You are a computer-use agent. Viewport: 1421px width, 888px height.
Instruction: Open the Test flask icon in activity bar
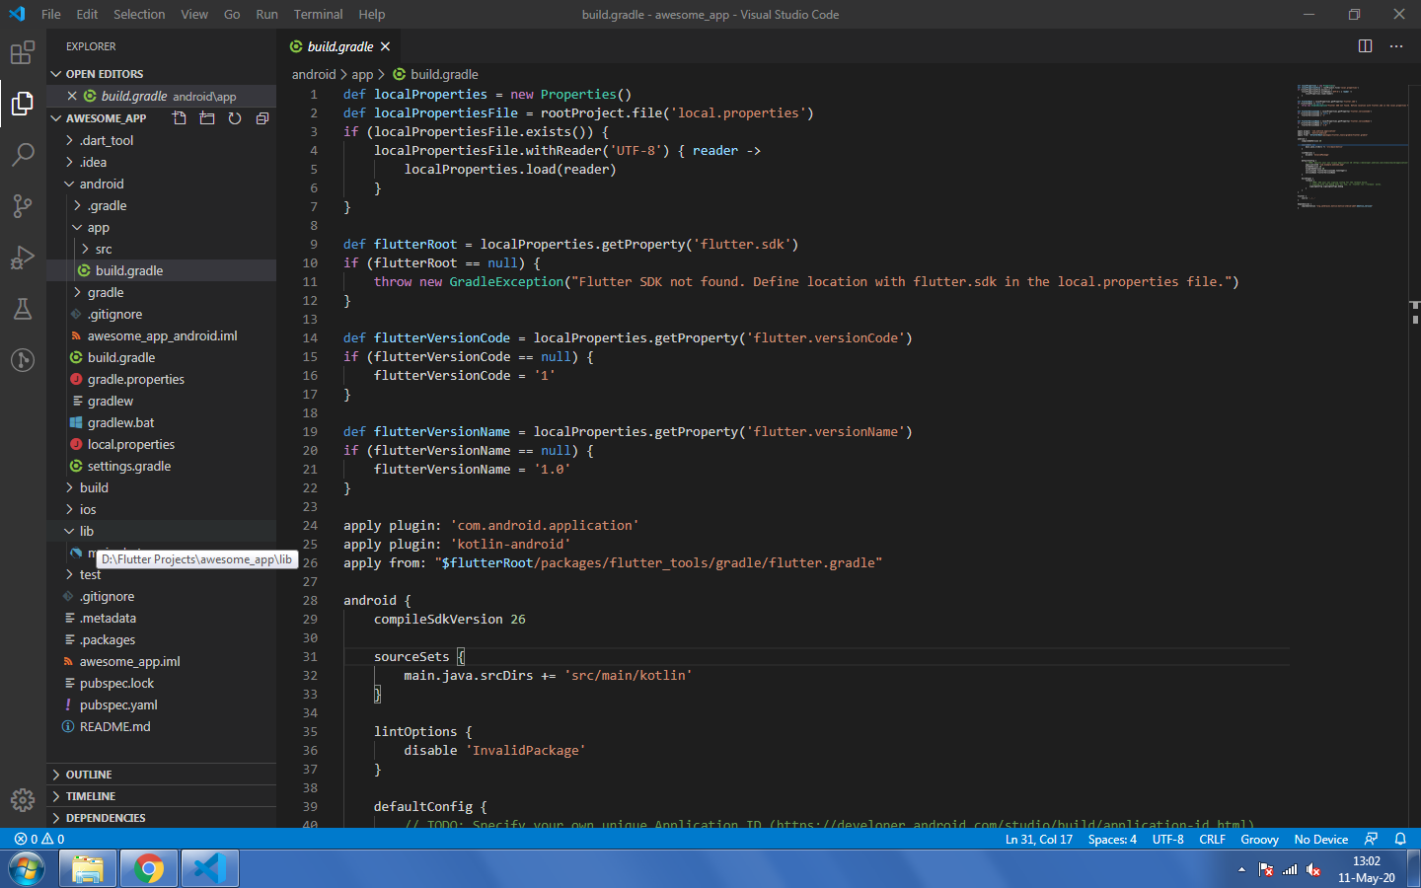pos(23,309)
